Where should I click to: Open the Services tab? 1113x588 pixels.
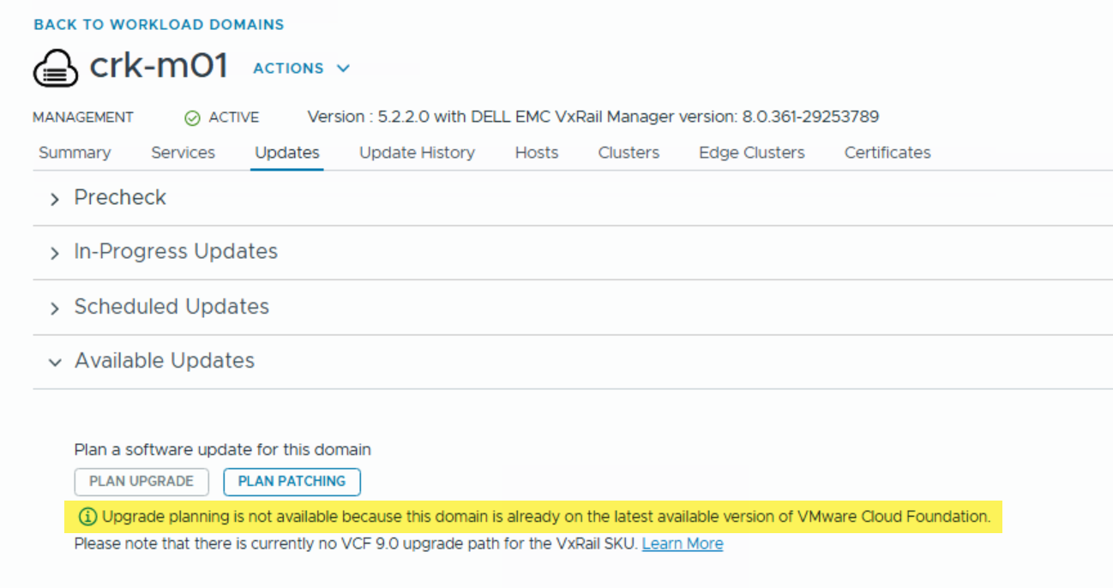(x=183, y=153)
